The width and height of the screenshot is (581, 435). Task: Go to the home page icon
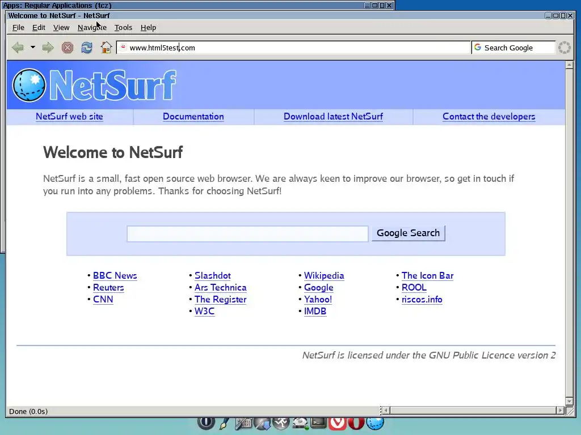point(106,48)
